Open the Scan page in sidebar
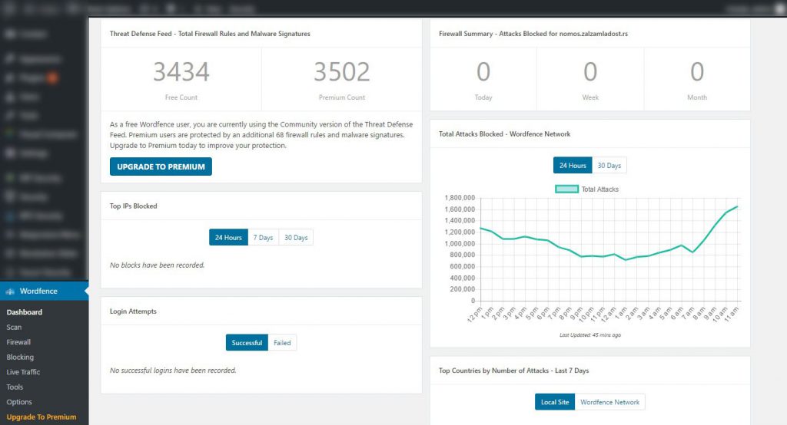The width and height of the screenshot is (787, 425). 14,328
